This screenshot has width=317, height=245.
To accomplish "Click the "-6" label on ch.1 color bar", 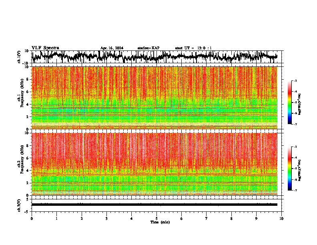I will point(295,113).
